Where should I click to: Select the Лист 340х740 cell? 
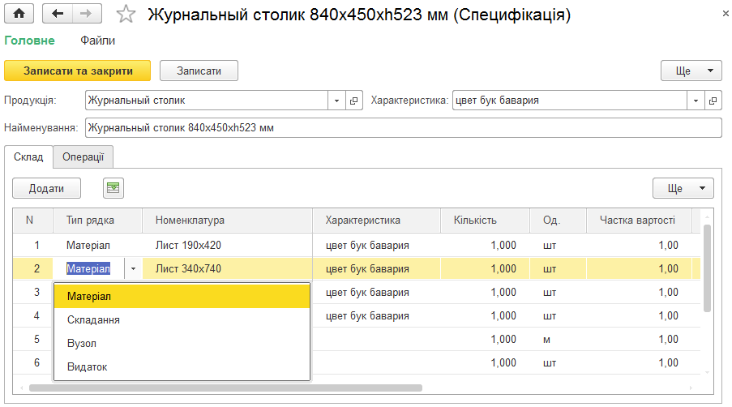click(227, 269)
